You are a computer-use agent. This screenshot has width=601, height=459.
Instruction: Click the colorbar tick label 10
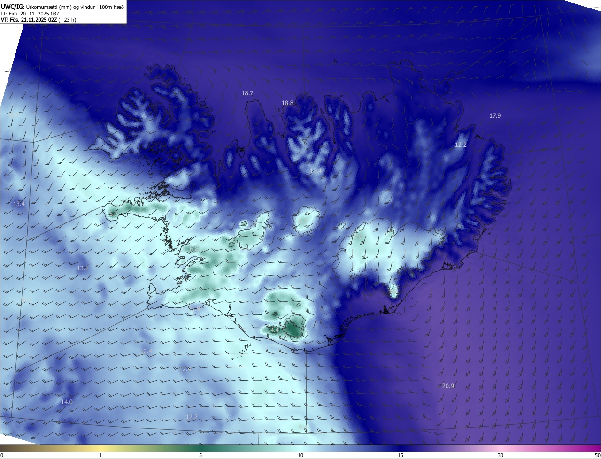[300, 455]
